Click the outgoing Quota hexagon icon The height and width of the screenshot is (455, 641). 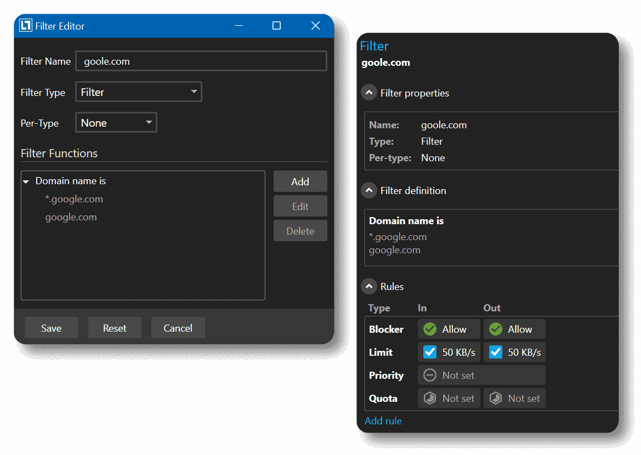[x=495, y=398]
